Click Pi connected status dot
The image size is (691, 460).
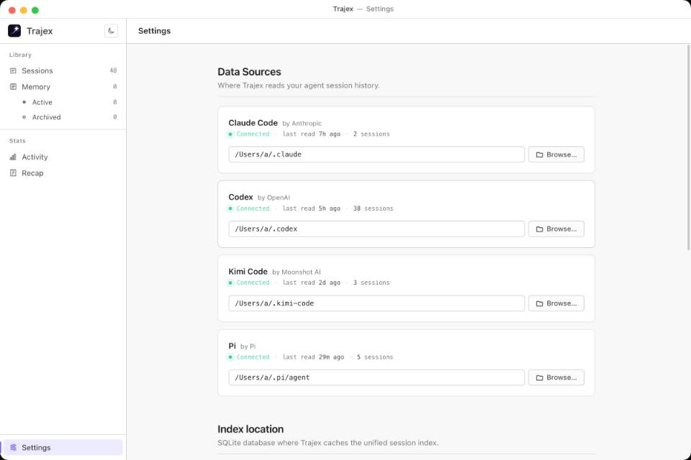[x=230, y=357]
